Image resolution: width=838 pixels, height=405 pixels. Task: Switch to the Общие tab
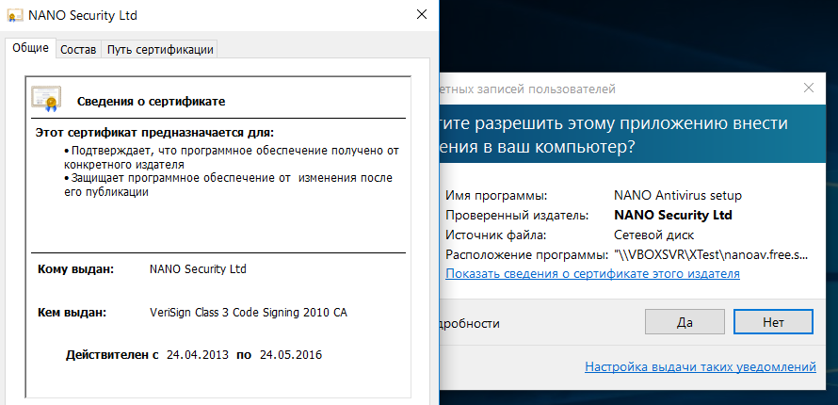pyautogui.click(x=30, y=48)
